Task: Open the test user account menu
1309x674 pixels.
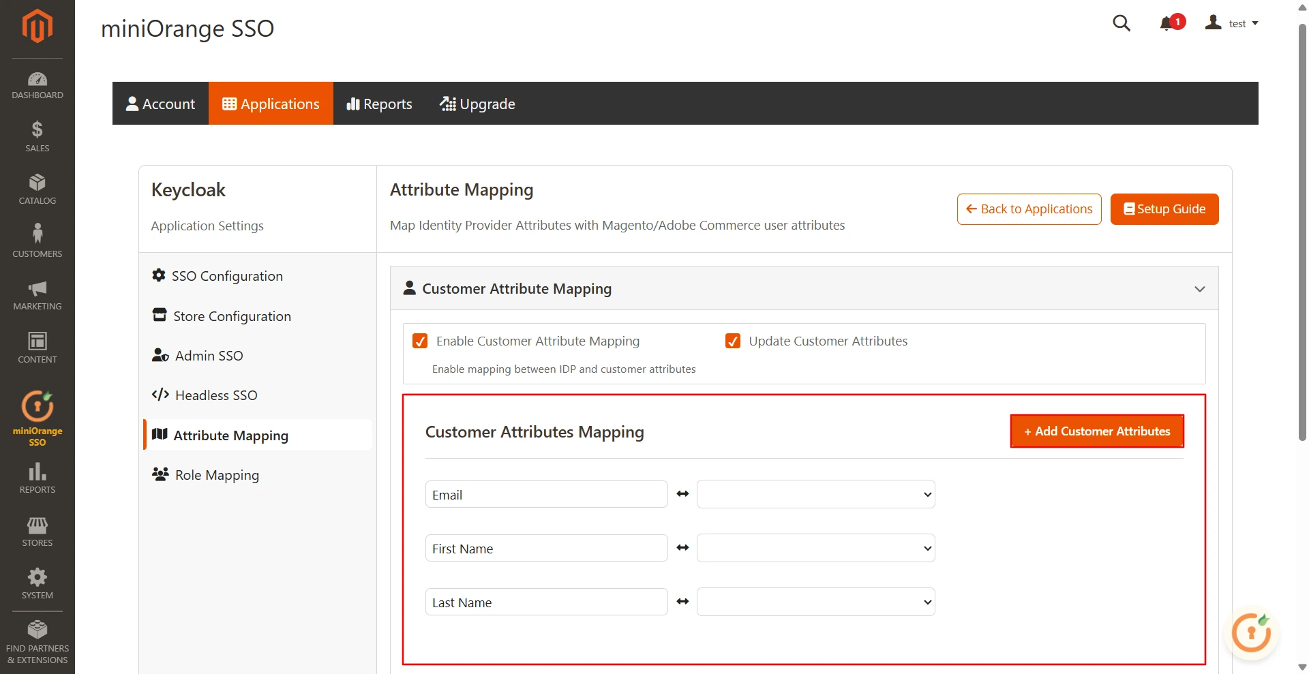Action: click(x=1234, y=22)
